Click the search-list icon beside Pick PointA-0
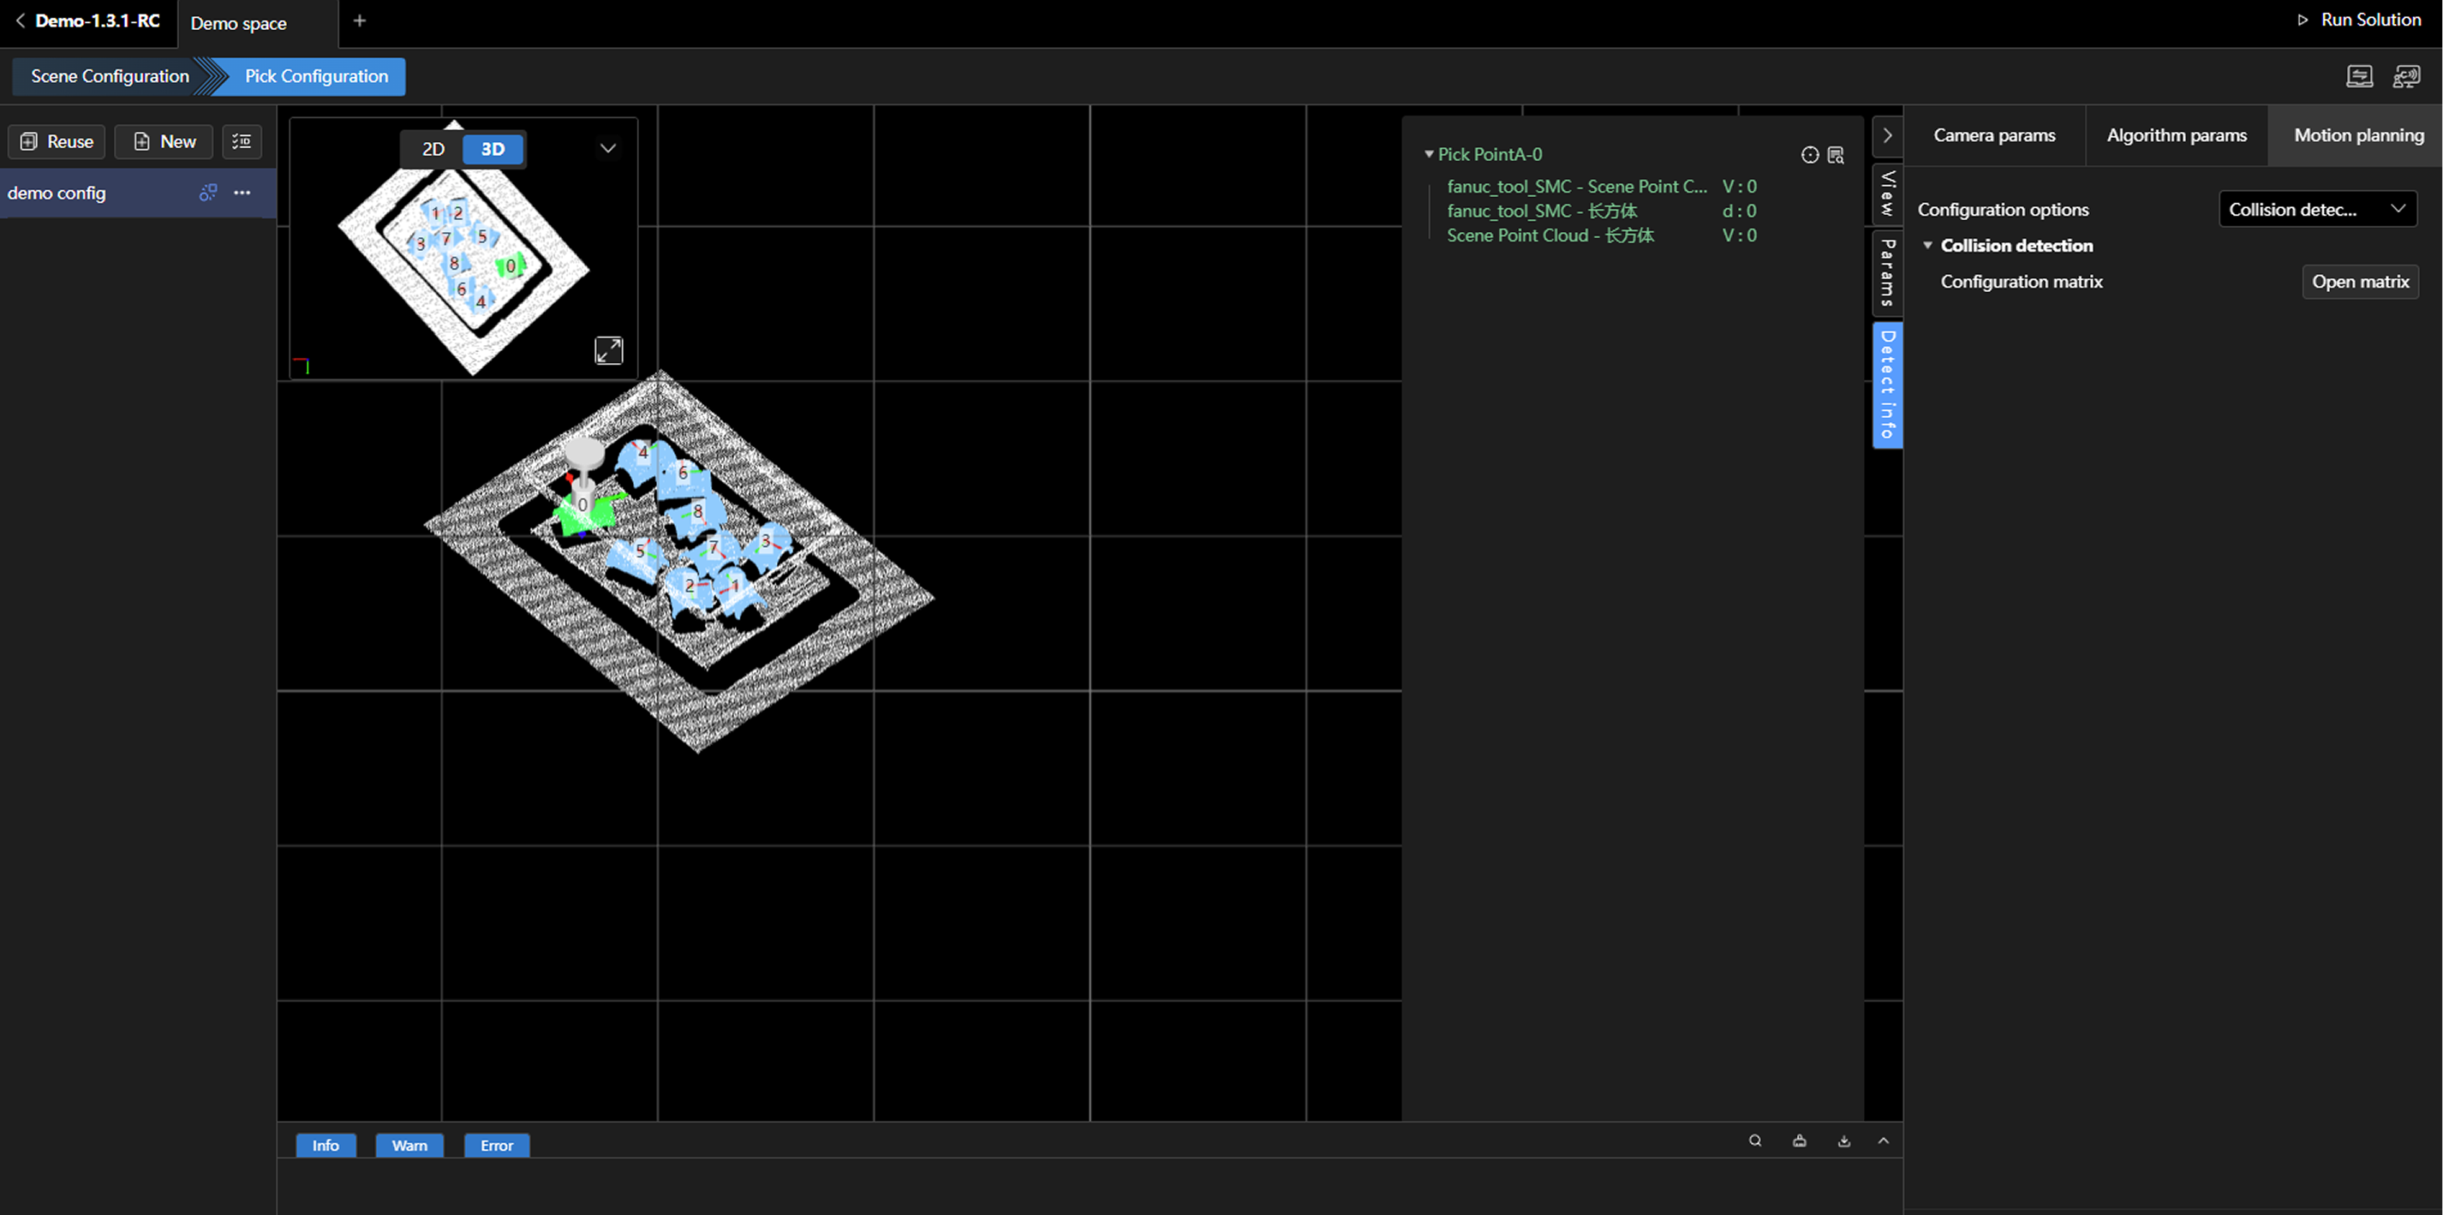This screenshot has height=1215, width=2443. [1836, 154]
